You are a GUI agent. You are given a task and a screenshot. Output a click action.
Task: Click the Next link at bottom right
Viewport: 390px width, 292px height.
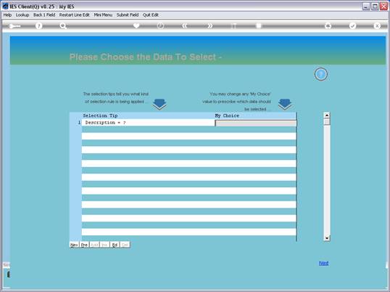(323, 263)
